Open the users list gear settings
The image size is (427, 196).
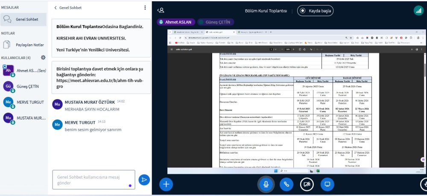43,57
